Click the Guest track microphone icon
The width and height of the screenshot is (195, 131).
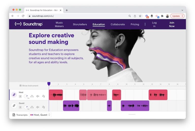[14, 106]
